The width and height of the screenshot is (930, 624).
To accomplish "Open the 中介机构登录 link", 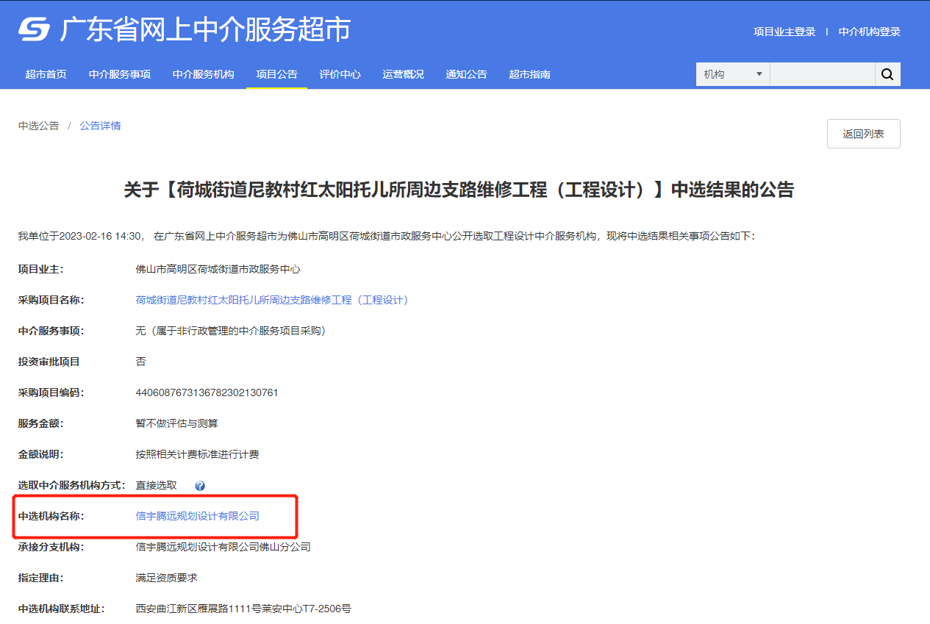I will [868, 32].
